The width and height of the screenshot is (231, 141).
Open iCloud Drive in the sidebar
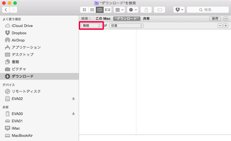(x=39, y=26)
